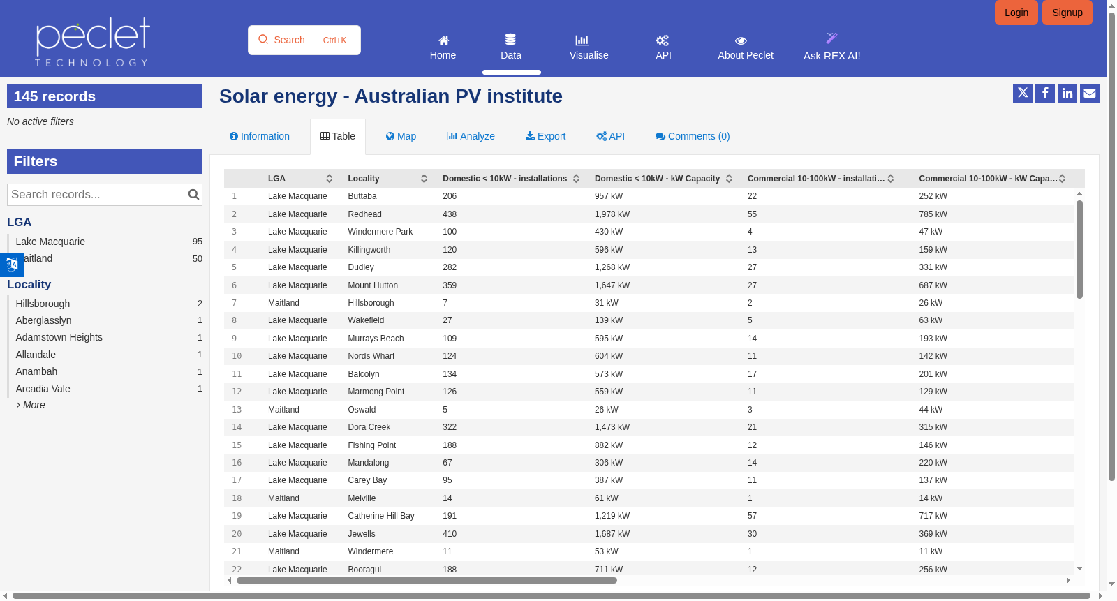Share dataset on LinkedIn
This screenshot has height=601, width=1117.
[x=1067, y=93]
